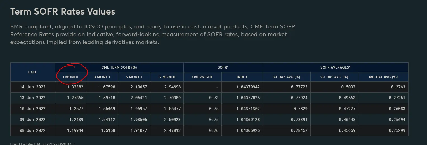Image resolution: width=427 pixels, height=145 pixels.
Task: Click the INDEX column header
Action: tap(242, 77)
